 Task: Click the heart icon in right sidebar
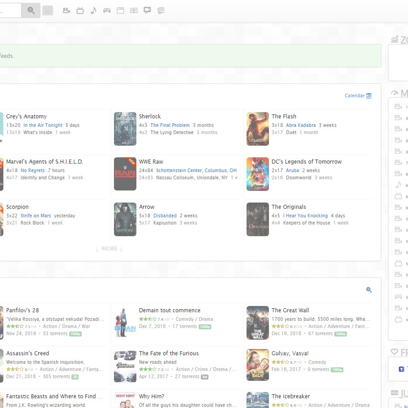point(394,352)
